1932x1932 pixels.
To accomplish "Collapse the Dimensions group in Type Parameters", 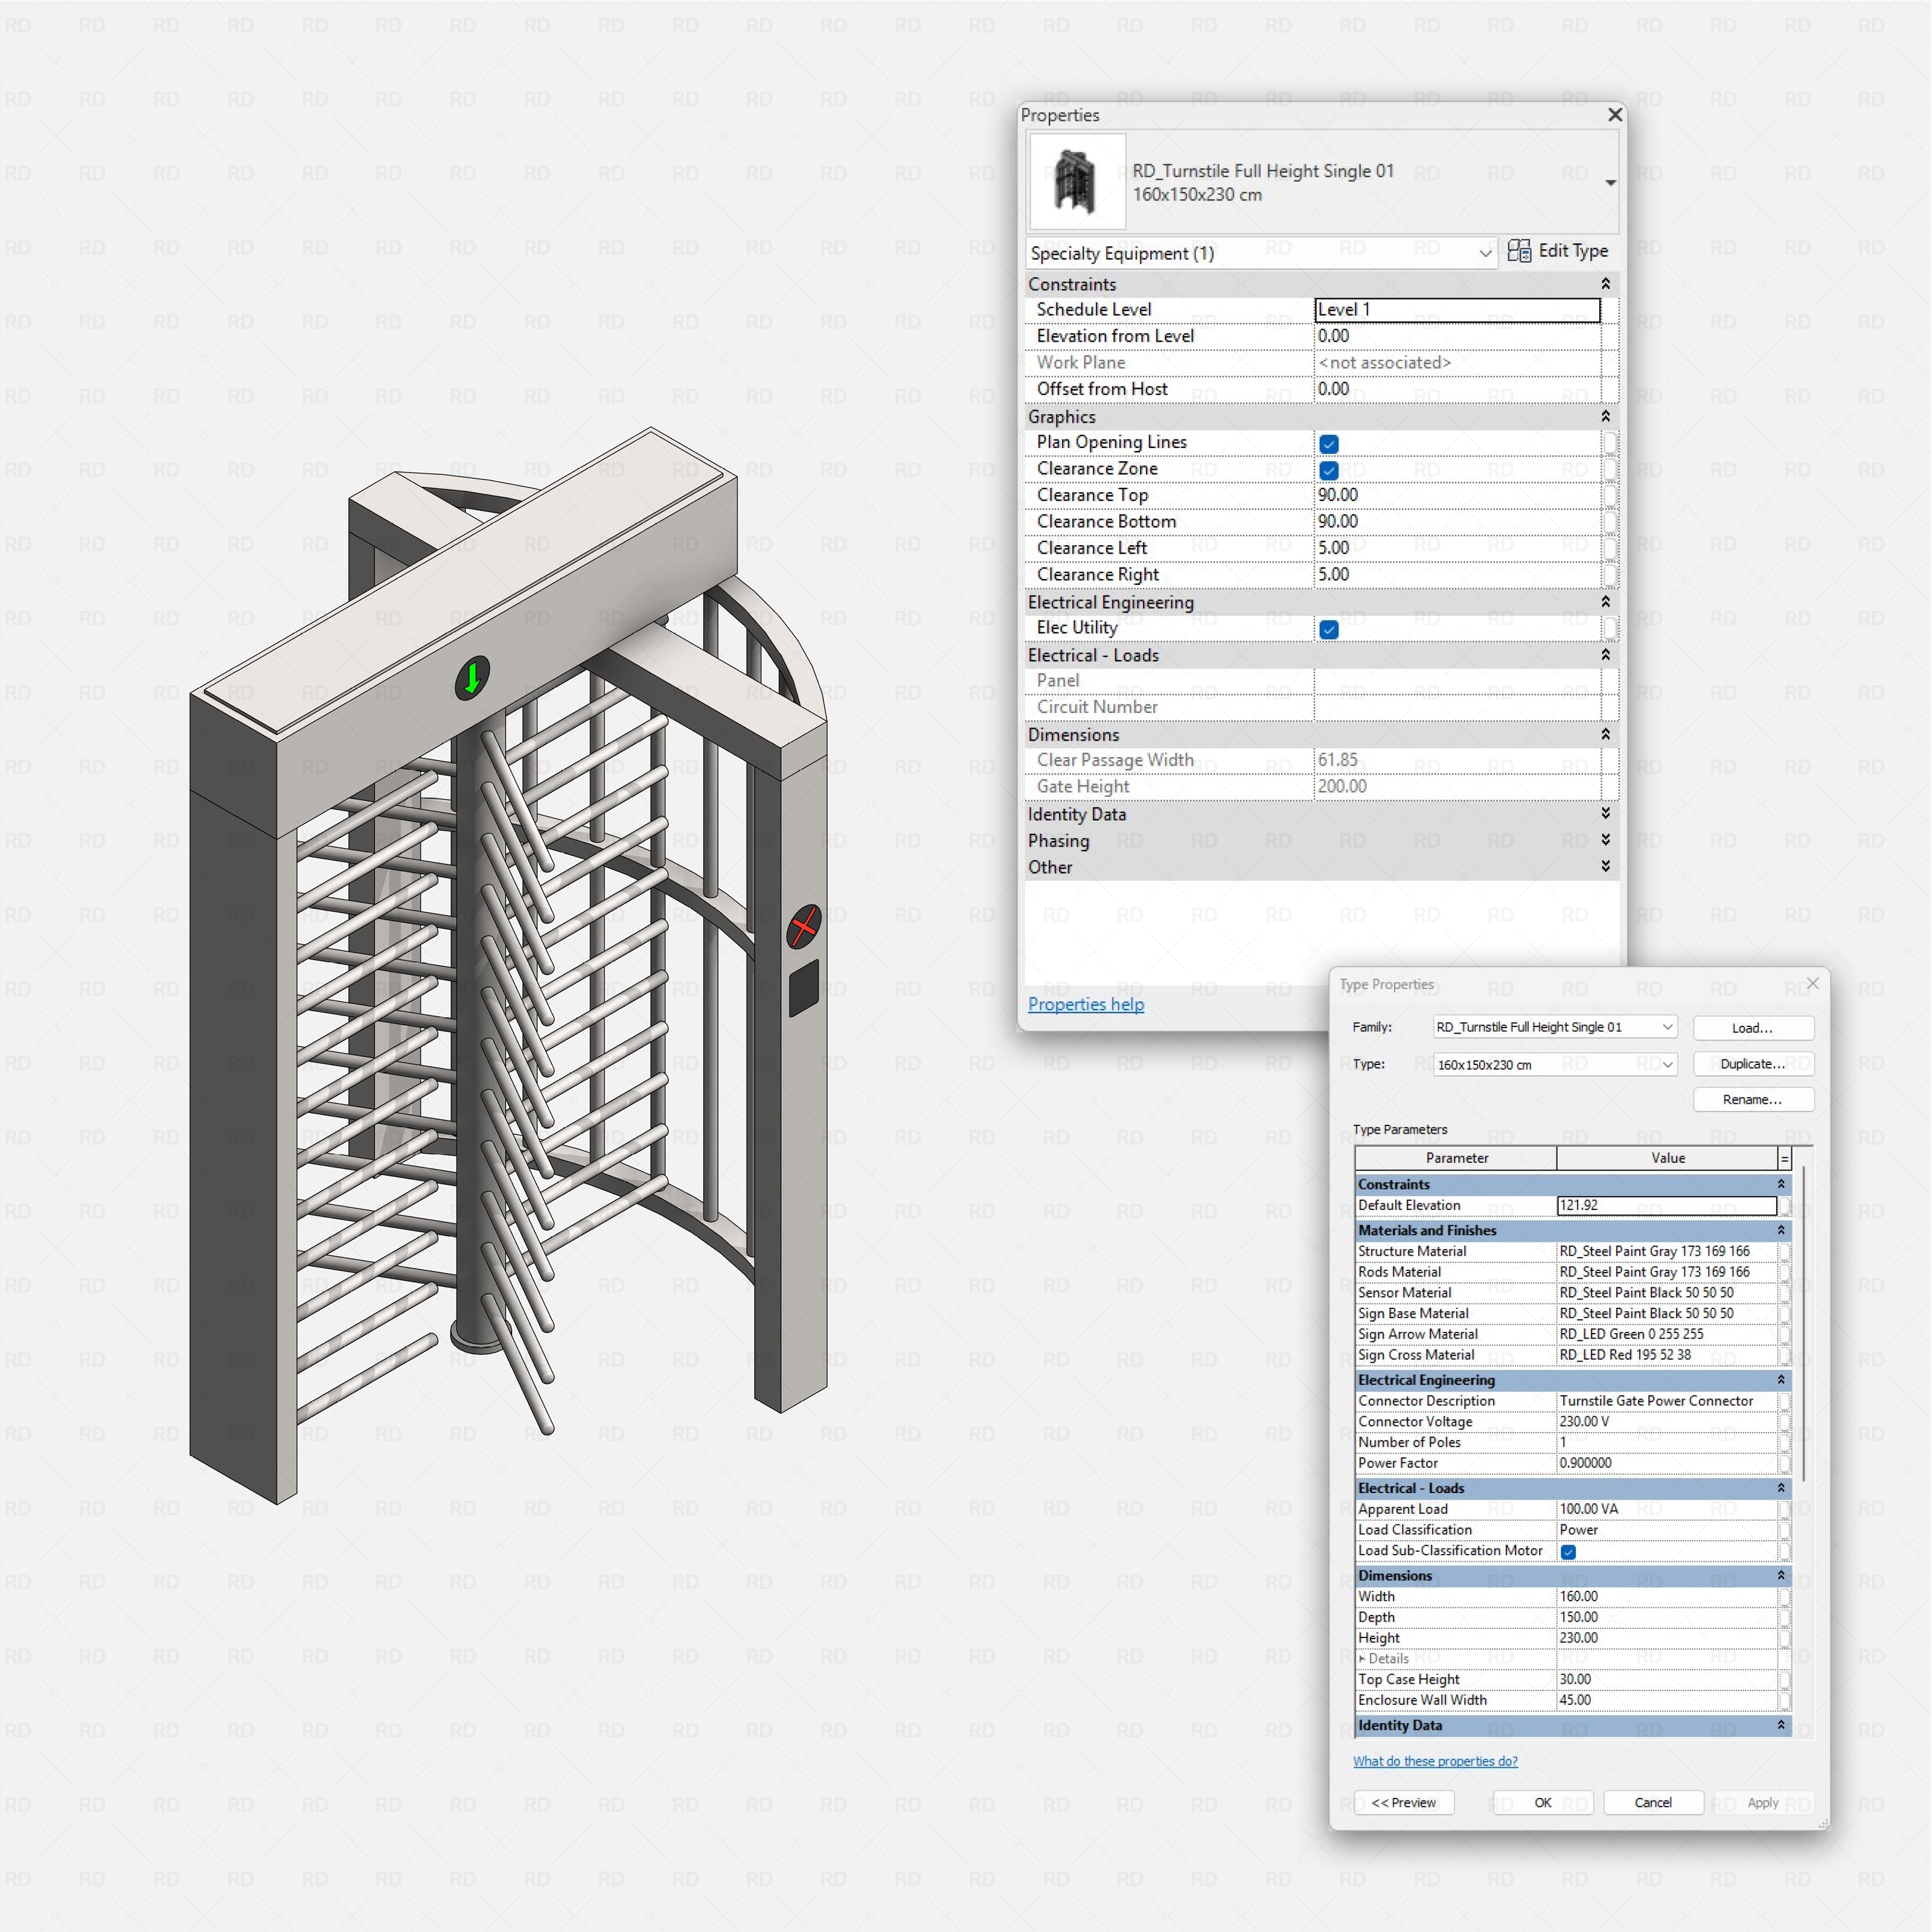I will 1781,1575.
